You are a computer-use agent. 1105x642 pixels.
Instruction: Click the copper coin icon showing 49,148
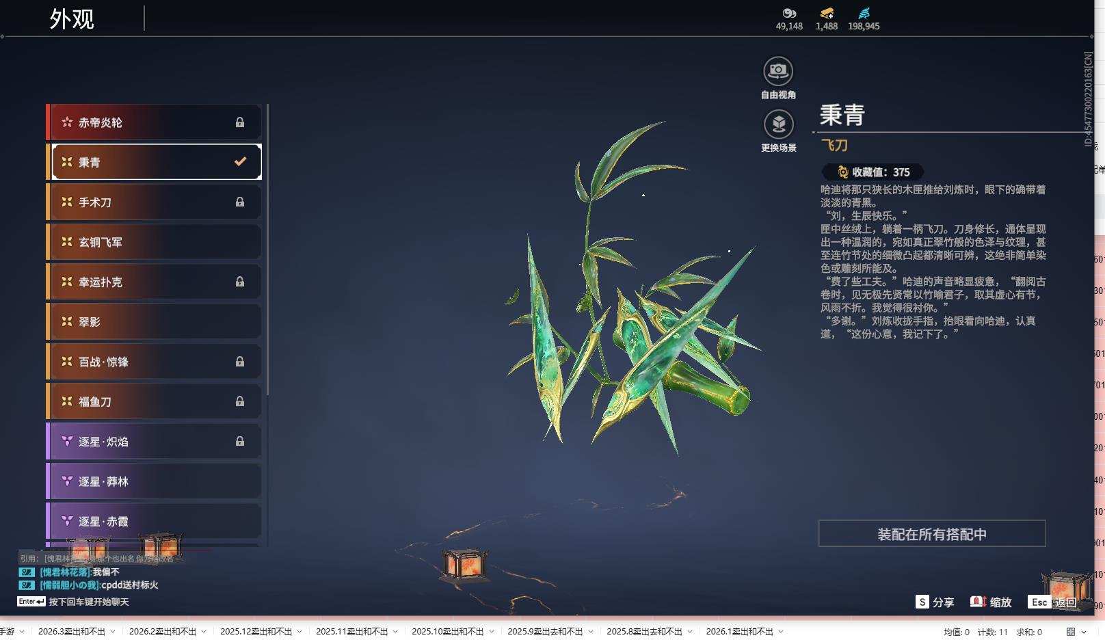[788, 13]
